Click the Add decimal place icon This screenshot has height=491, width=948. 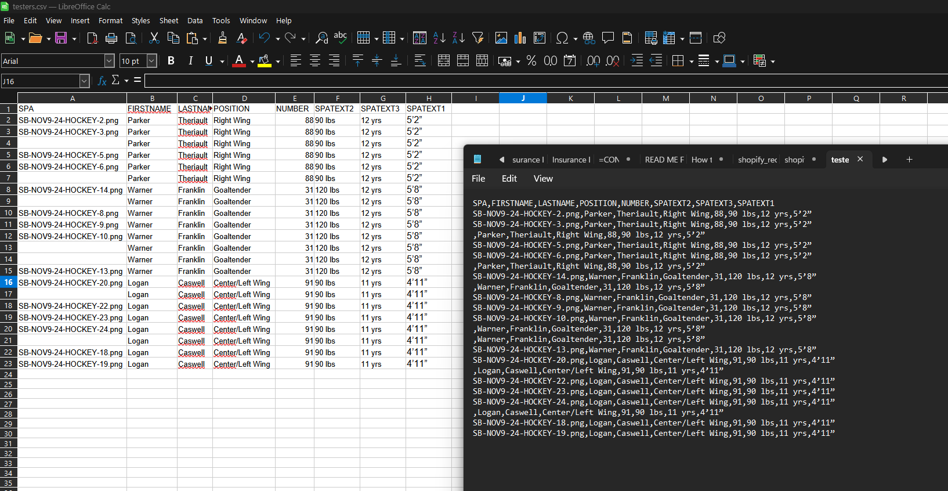click(593, 61)
